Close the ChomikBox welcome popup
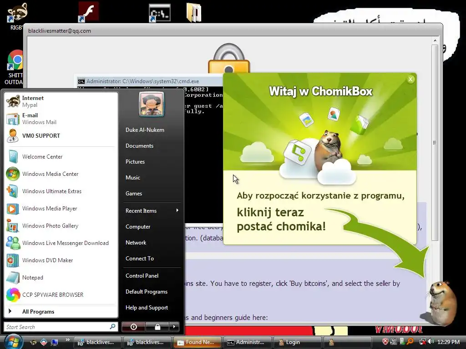The height and width of the screenshot is (349, 466). click(410, 79)
